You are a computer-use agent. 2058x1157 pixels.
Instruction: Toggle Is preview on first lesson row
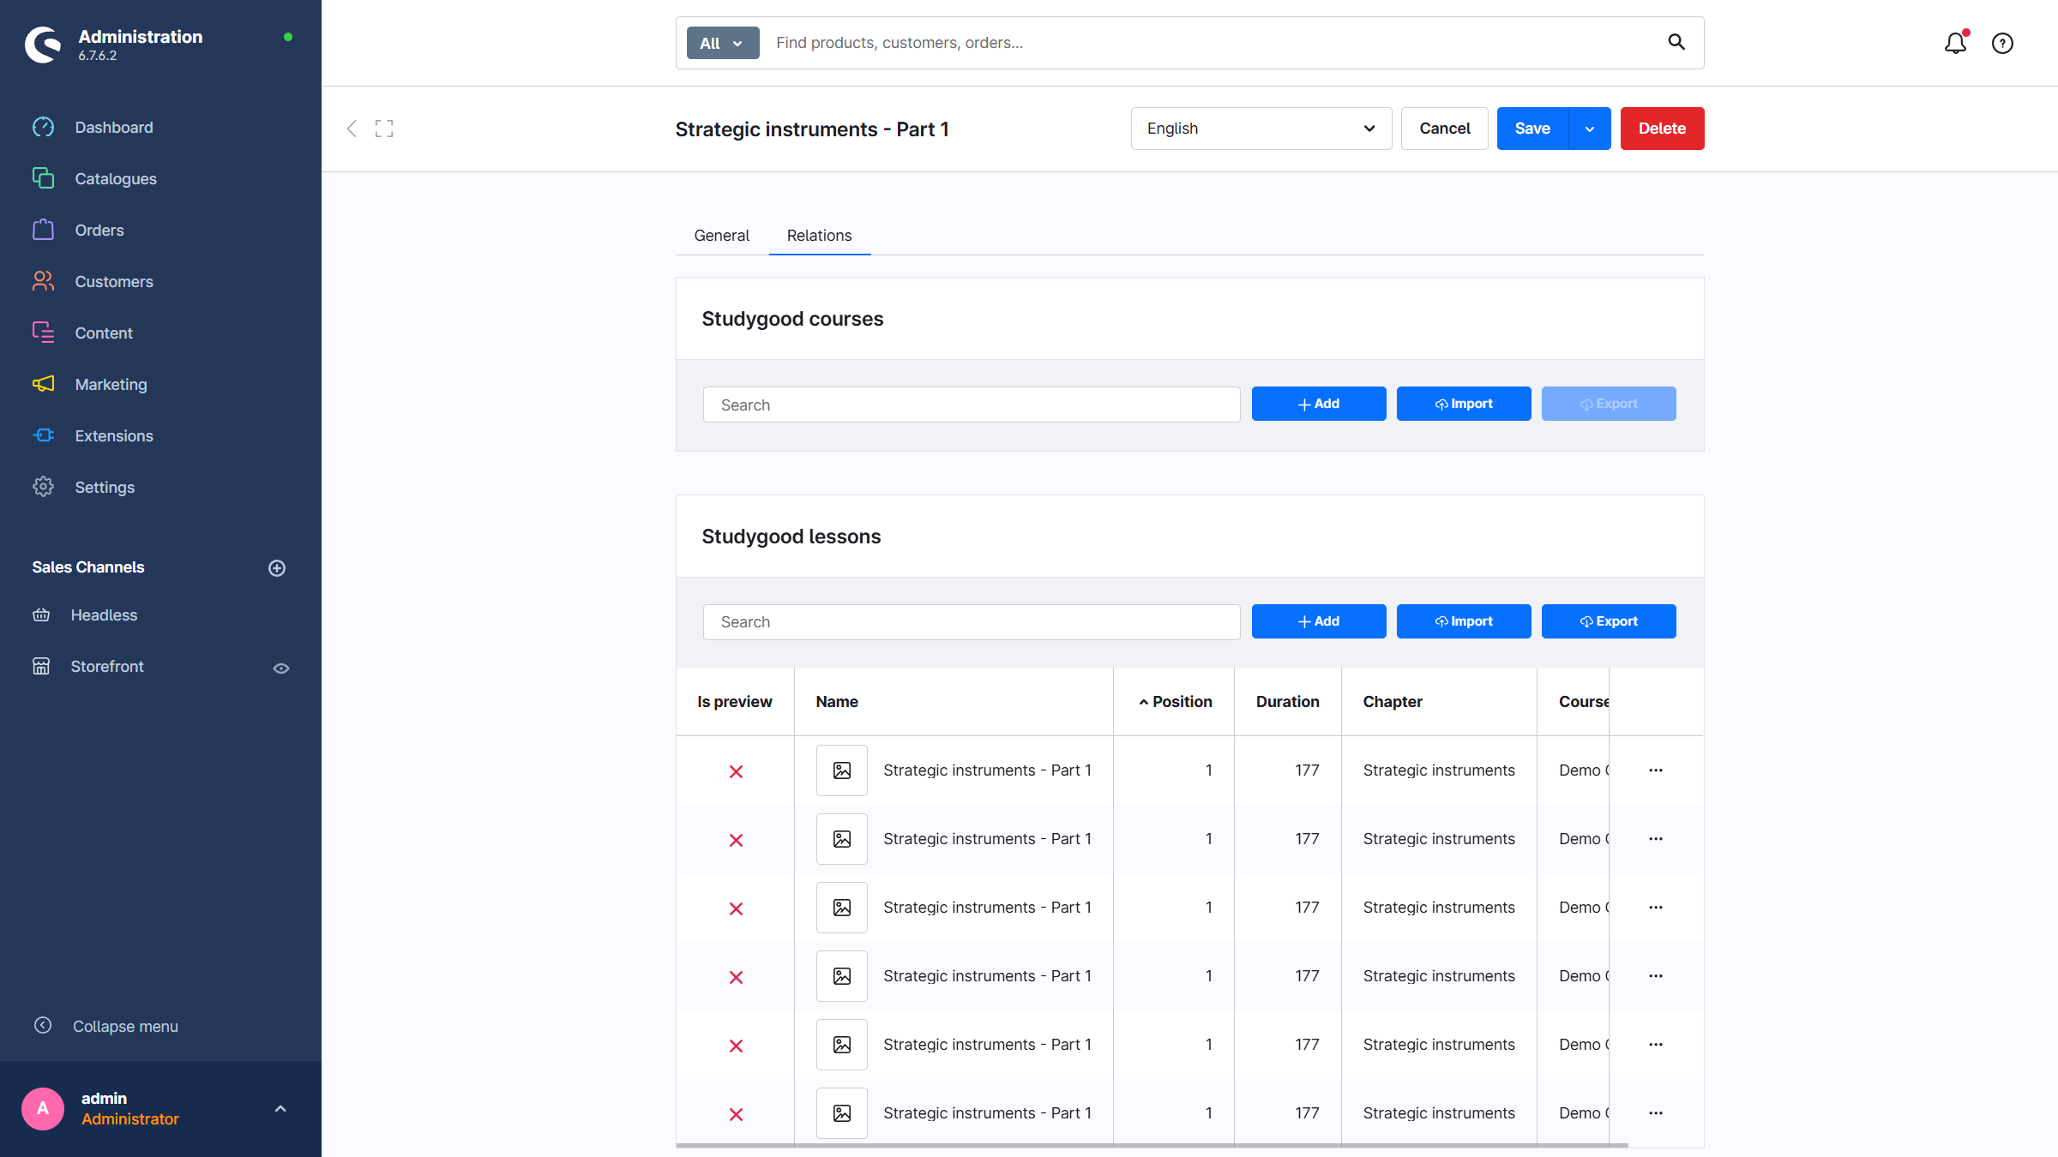click(x=736, y=771)
